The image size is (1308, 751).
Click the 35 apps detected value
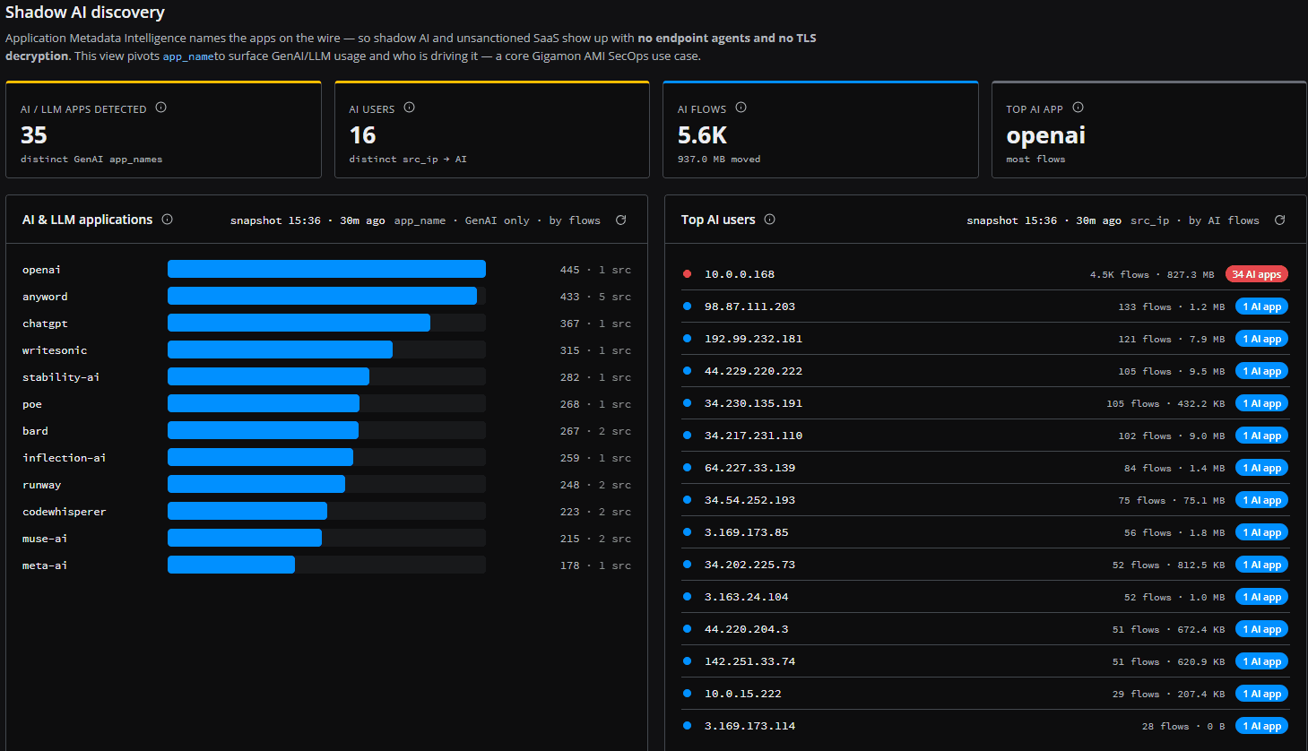tap(34, 135)
